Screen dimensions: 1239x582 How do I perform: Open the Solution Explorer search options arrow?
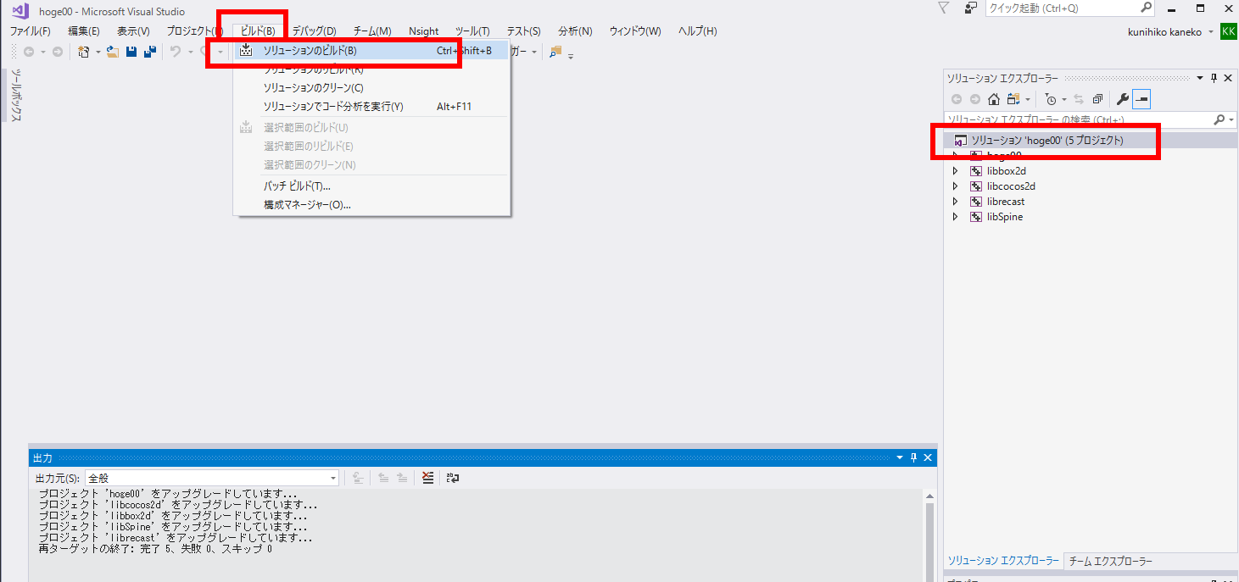(x=1231, y=119)
